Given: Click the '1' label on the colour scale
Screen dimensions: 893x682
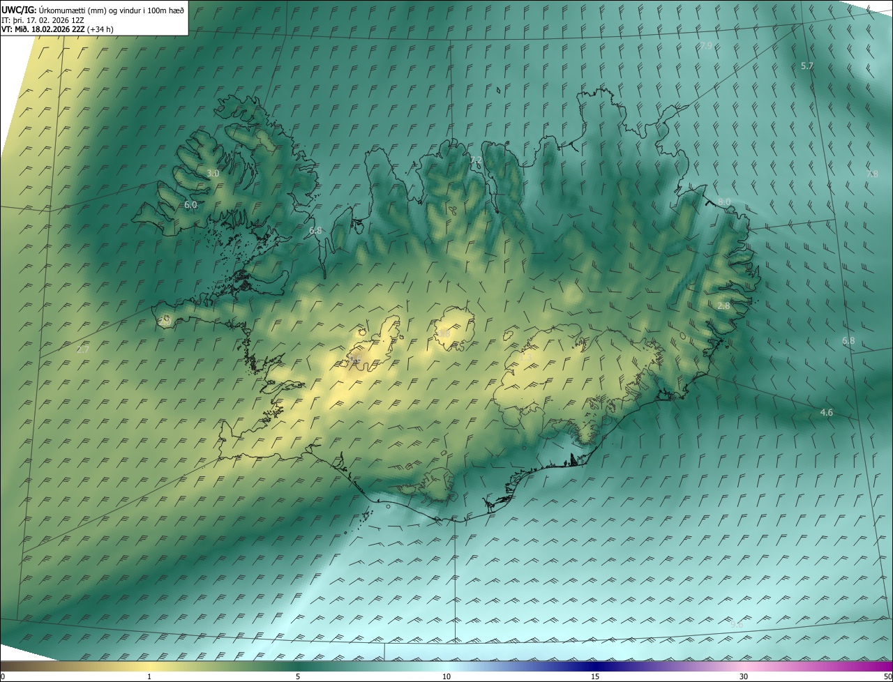Looking at the screenshot, I should pos(149,676).
